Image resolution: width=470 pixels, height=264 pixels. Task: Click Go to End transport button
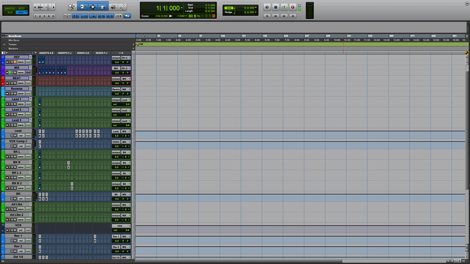coord(293,16)
